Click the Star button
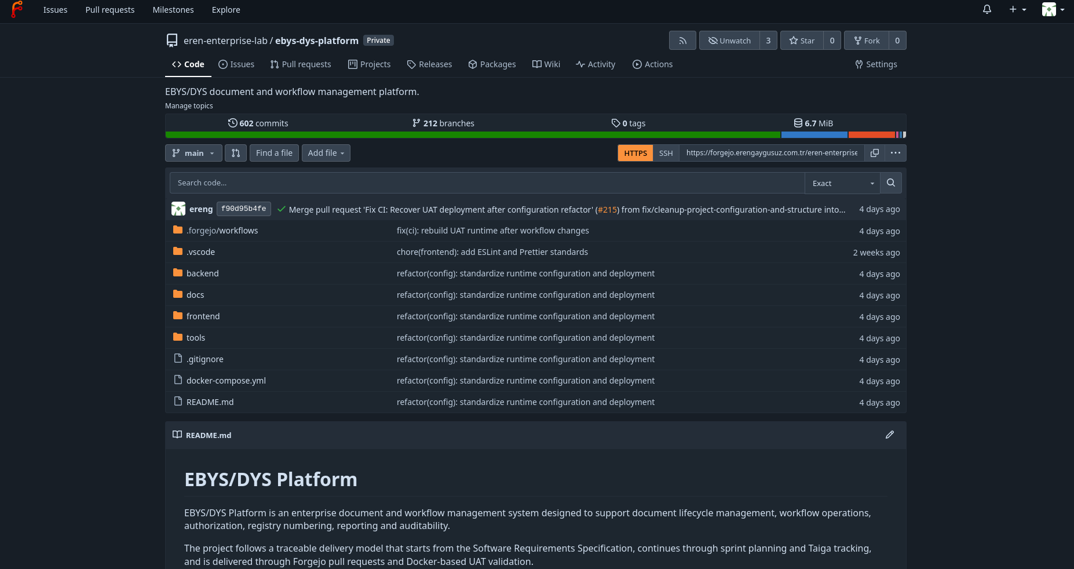Screen dimensions: 1074x569 tap(802, 41)
